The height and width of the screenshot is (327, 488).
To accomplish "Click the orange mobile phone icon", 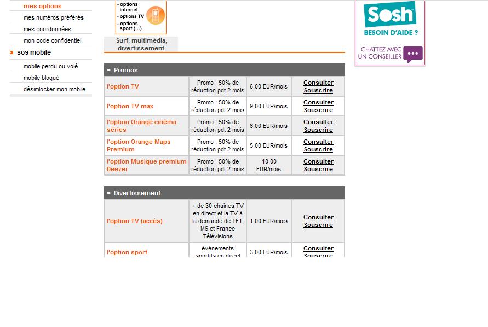I will click(156, 15).
